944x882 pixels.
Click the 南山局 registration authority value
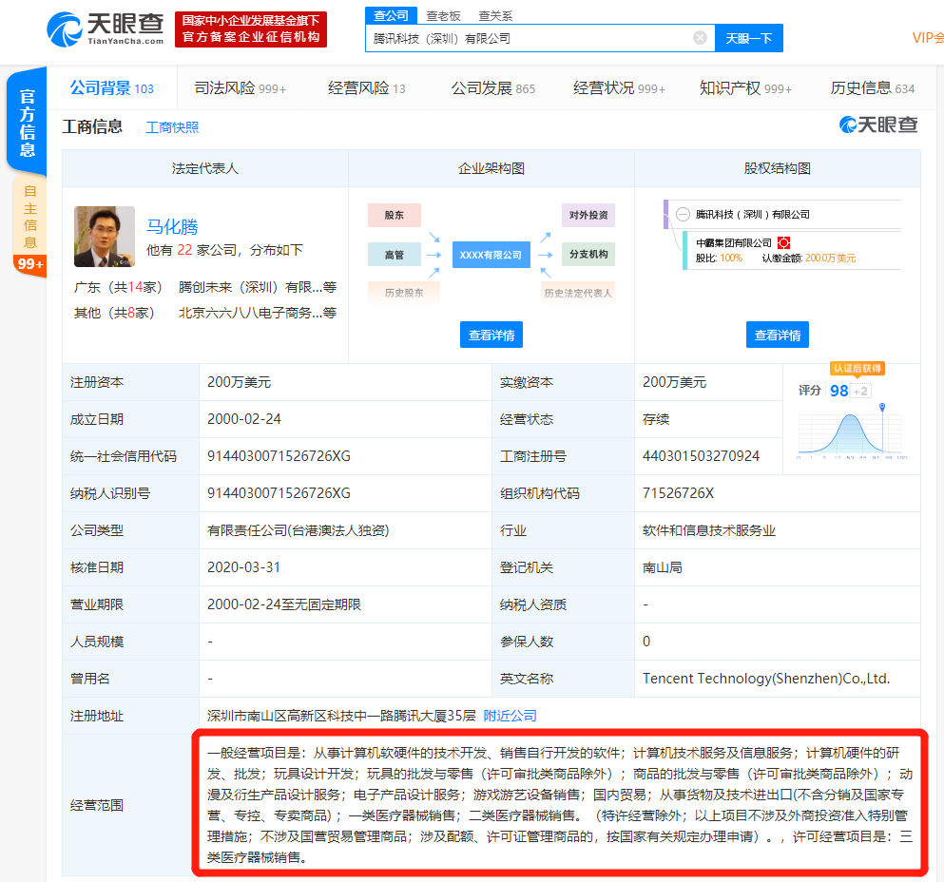tap(663, 567)
